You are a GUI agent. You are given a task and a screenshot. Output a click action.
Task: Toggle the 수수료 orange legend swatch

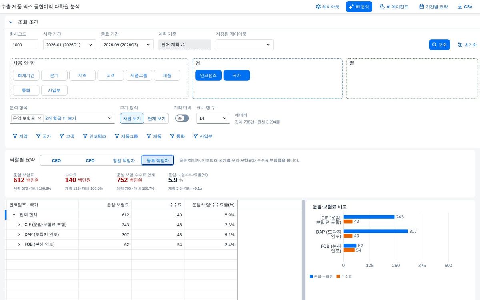pos(338,276)
